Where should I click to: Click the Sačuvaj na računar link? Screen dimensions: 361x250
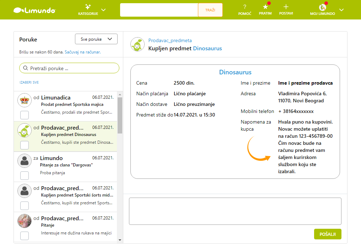point(83,52)
